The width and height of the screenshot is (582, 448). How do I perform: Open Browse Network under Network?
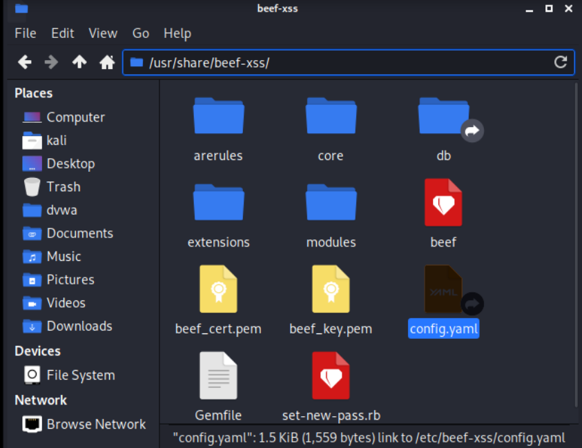click(x=84, y=425)
